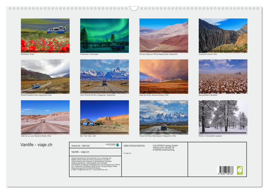Image resolution: width=268 pixels, height=193 pixels.
Task: Click the CALVENDO Verlag GmbH address block
Action: click(x=166, y=148)
